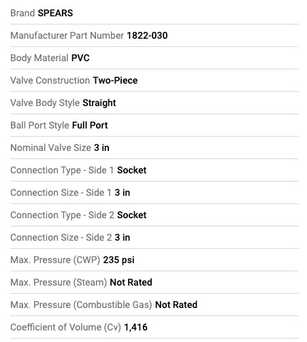The width and height of the screenshot is (307, 342).
Task: Click the Coefficient of Volume (Cv) label
Action: click(66, 327)
